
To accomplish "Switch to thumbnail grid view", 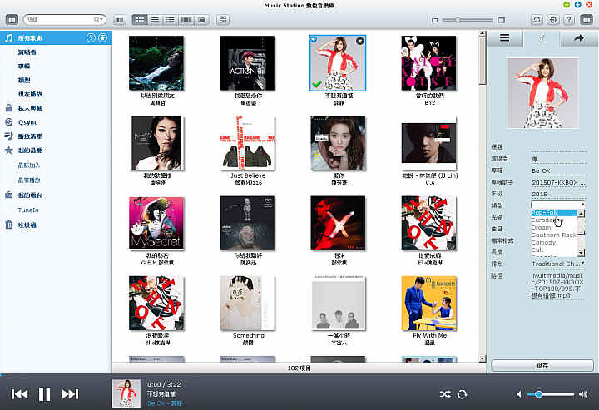I will tap(140, 19).
